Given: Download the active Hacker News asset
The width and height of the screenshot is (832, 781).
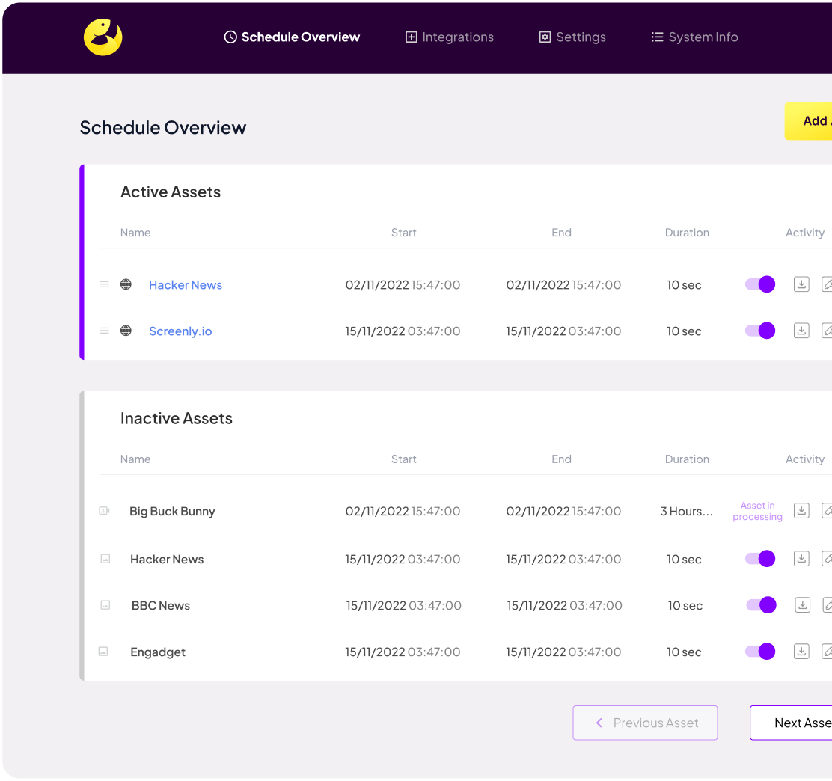Looking at the screenshot, I should click(801, 284).
